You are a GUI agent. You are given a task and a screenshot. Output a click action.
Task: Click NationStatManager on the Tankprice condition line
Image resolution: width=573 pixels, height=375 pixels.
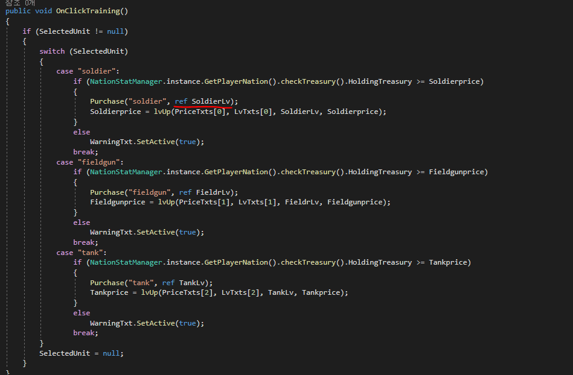click(x=126, y=262)
